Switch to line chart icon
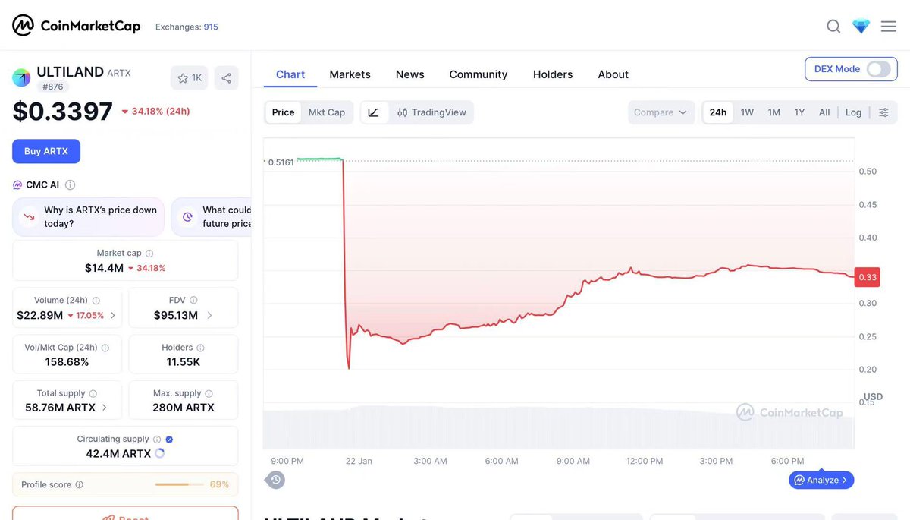This screenshot has height=520, width=910. pos(374,112)
